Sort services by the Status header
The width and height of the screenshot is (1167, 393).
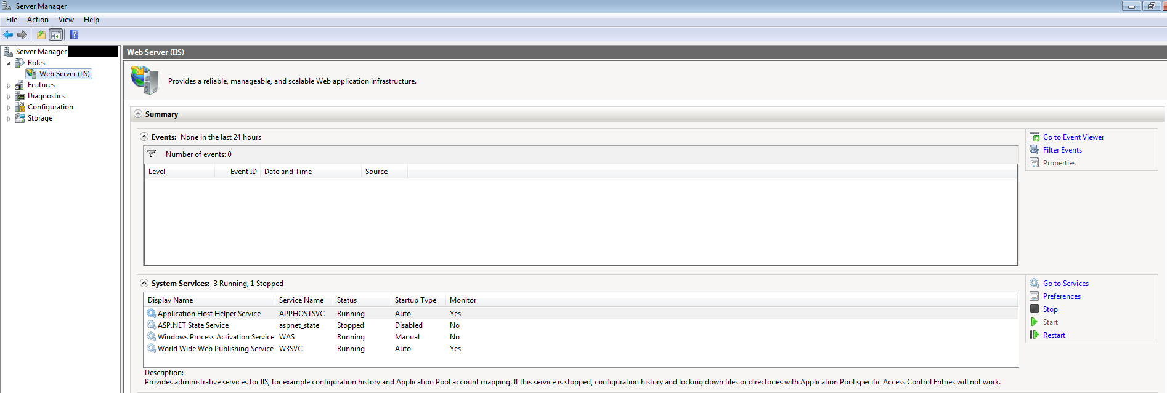tap(362, 300)
